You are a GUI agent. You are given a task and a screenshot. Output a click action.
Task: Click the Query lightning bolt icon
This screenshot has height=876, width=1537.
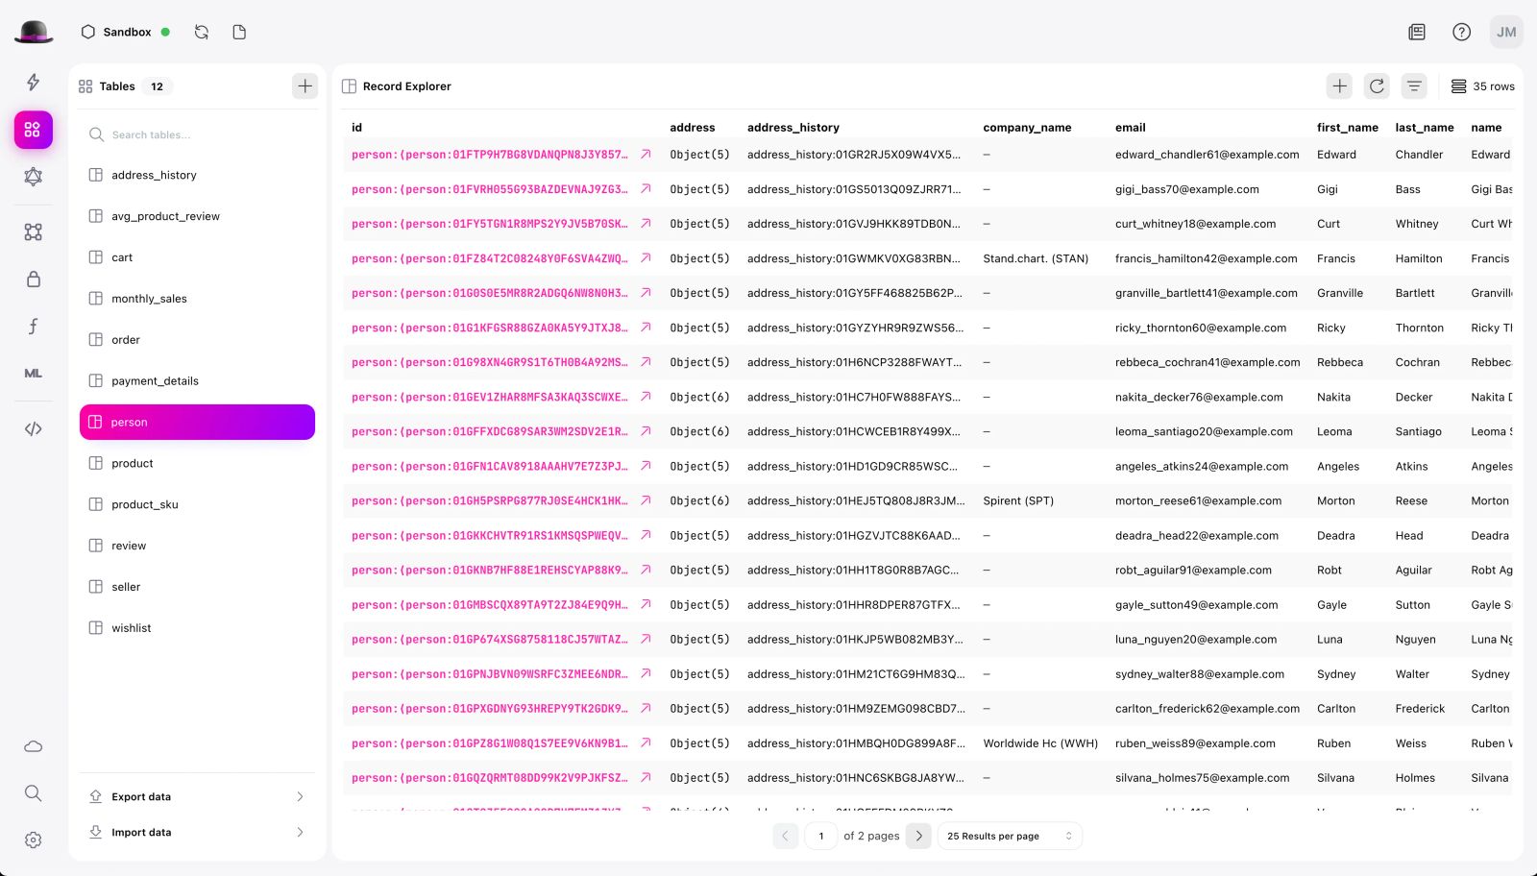pyautogui.click(x=33, y=83)
